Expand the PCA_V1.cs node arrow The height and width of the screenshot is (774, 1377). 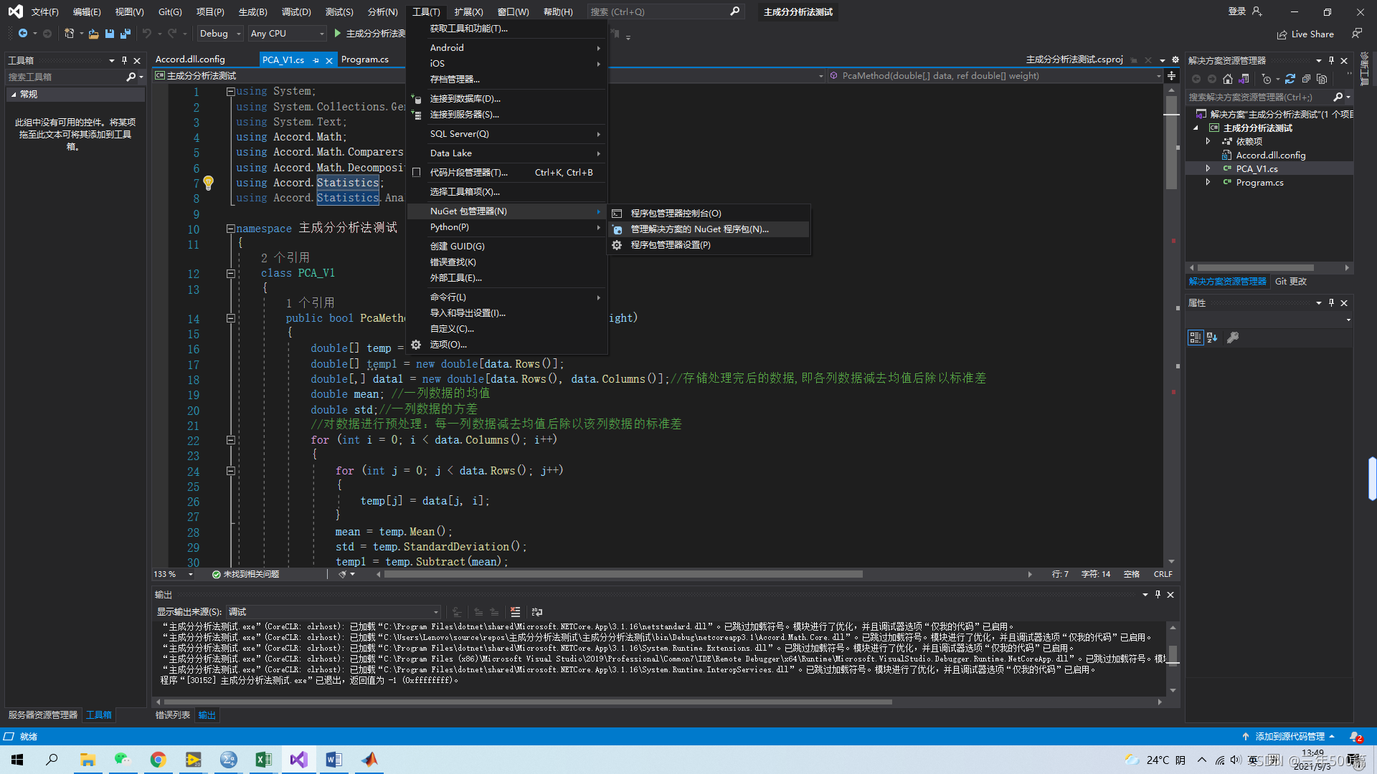point(1208,168)
